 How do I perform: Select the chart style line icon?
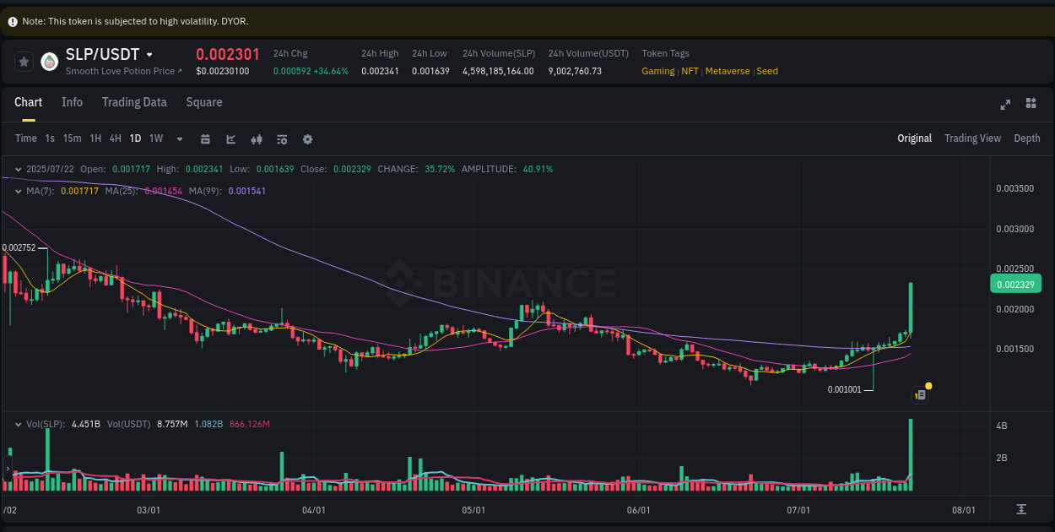coord(230,138)
